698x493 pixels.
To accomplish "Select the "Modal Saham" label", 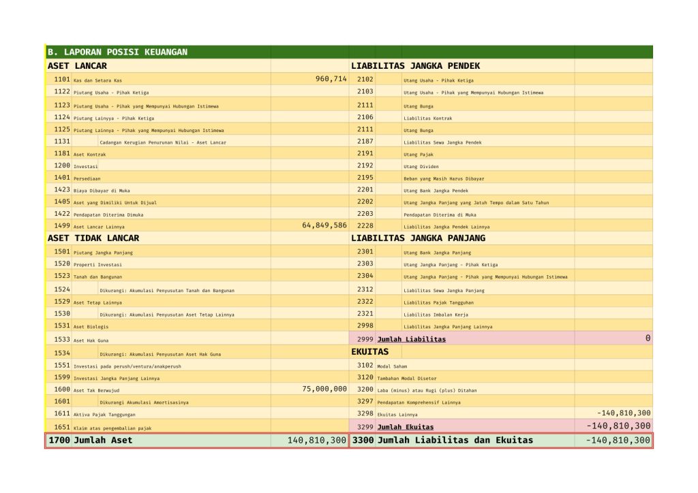I will [392, 366].
